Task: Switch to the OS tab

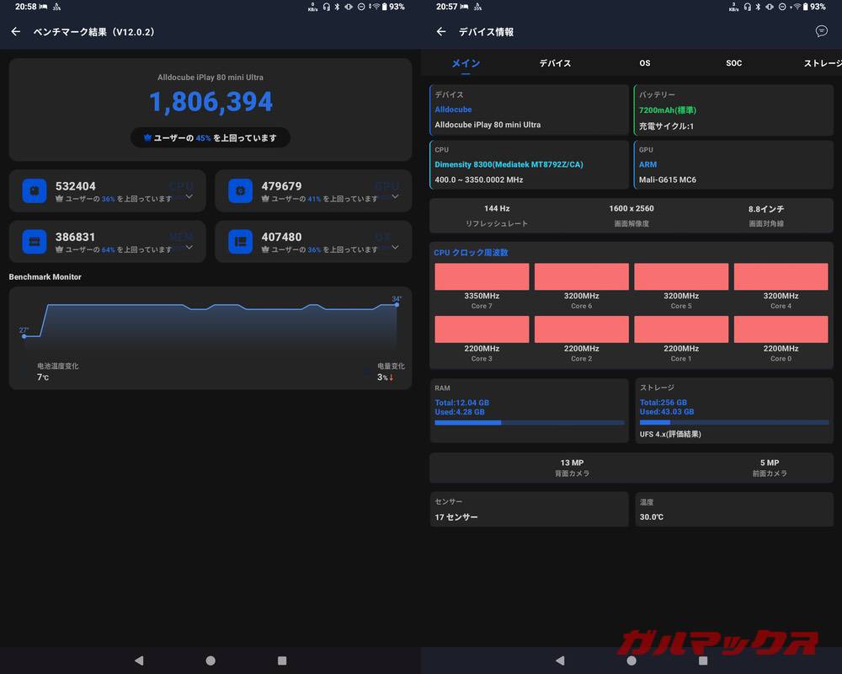Action: (x=645, y=63)
